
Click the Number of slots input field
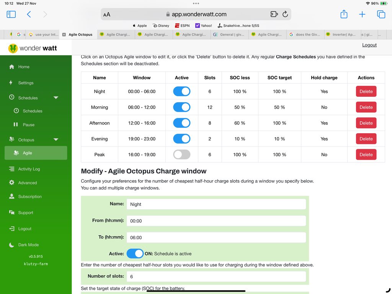[x=216, y=276]
